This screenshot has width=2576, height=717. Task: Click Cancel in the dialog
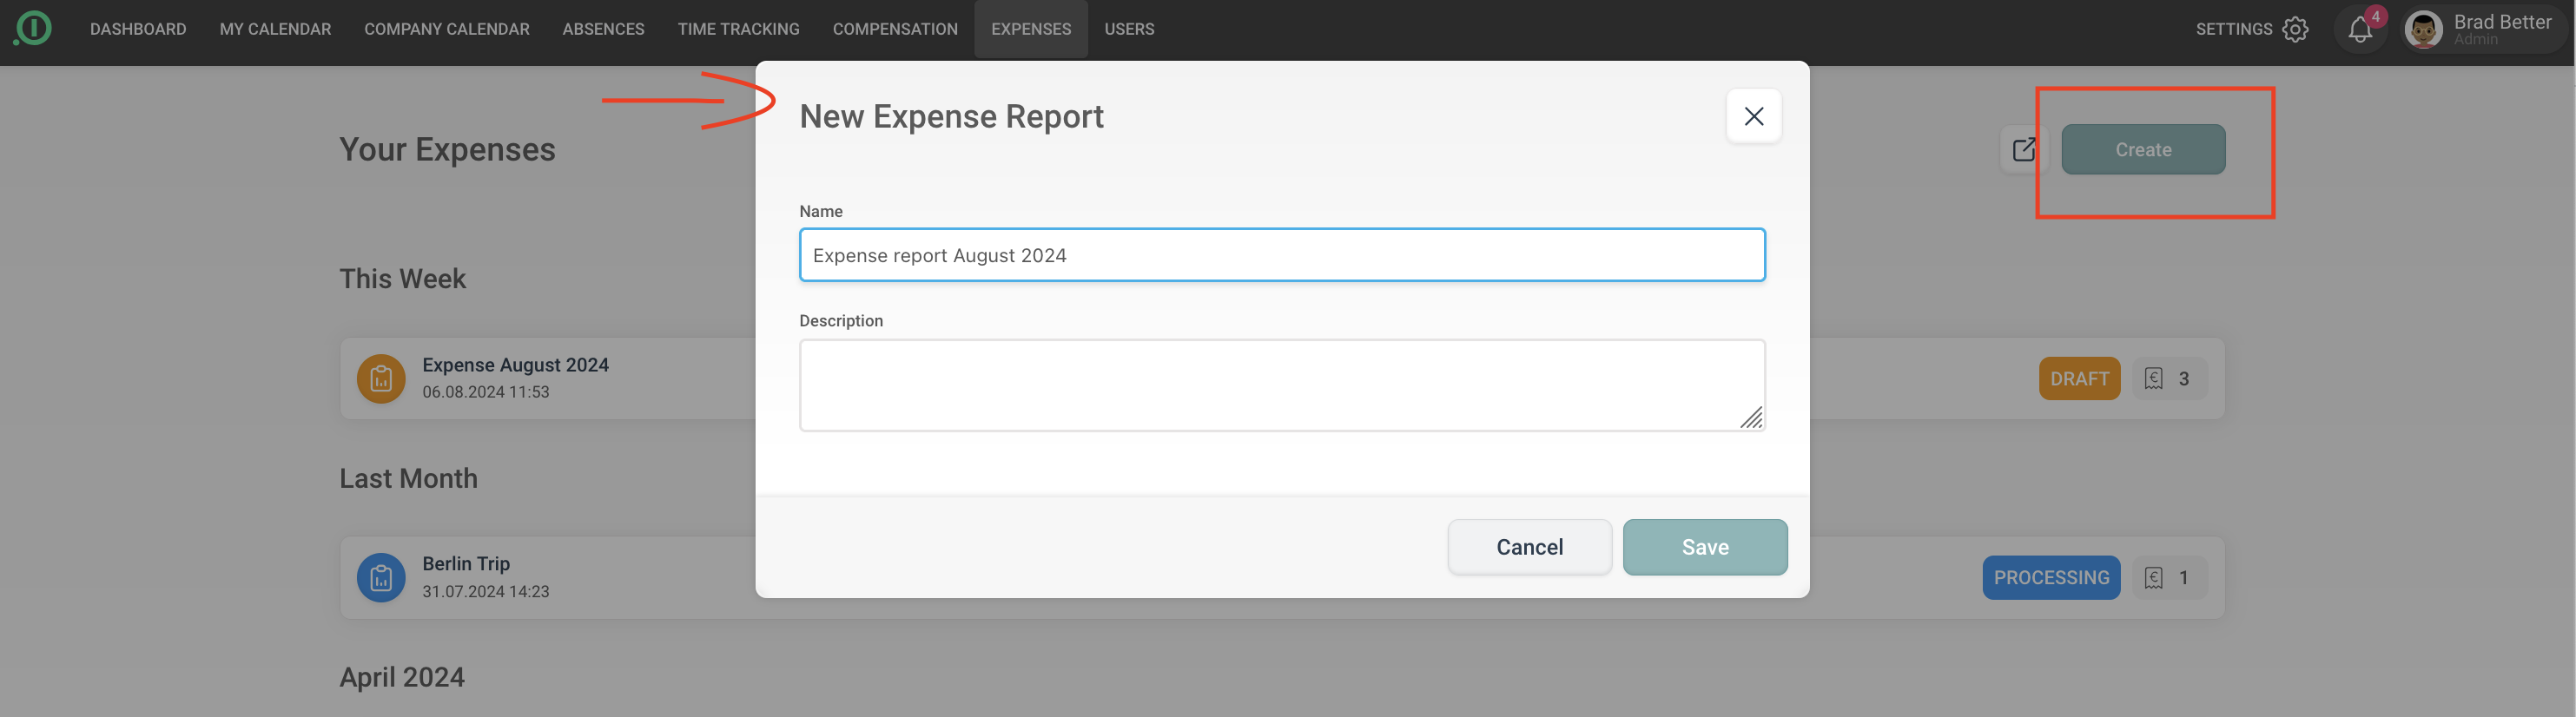pos(1529,547)
